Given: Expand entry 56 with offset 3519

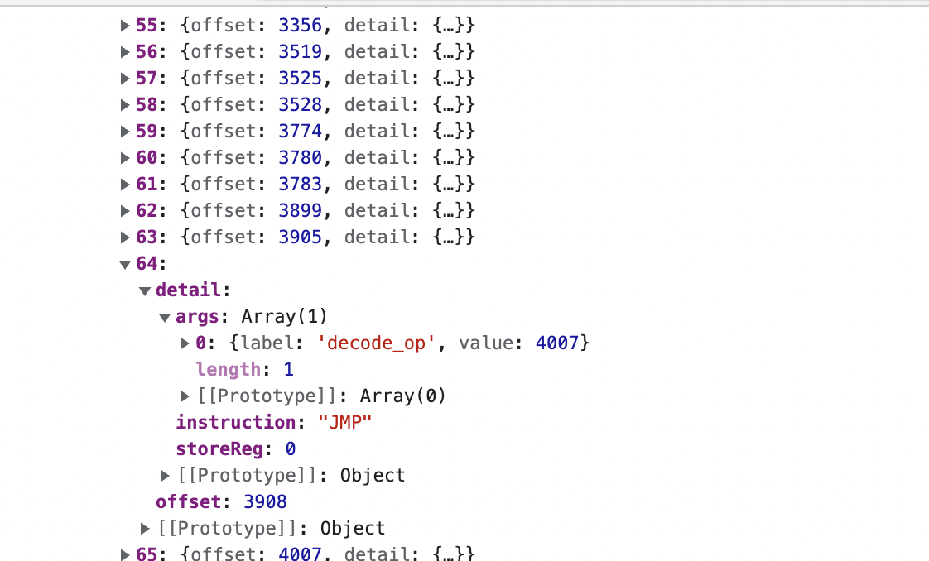Looking at the screenshot, I should coord(125,52).
